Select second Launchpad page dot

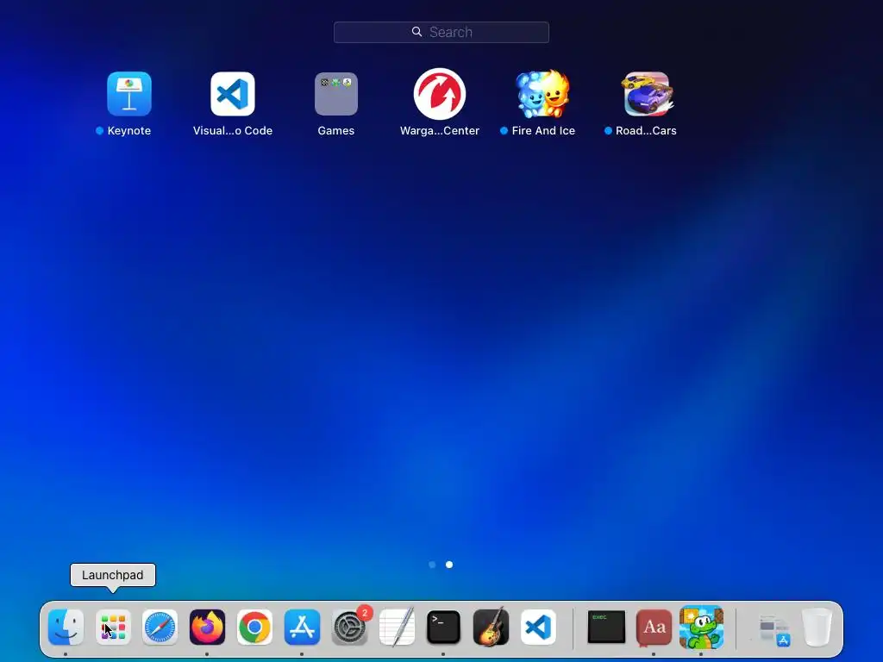449,565
